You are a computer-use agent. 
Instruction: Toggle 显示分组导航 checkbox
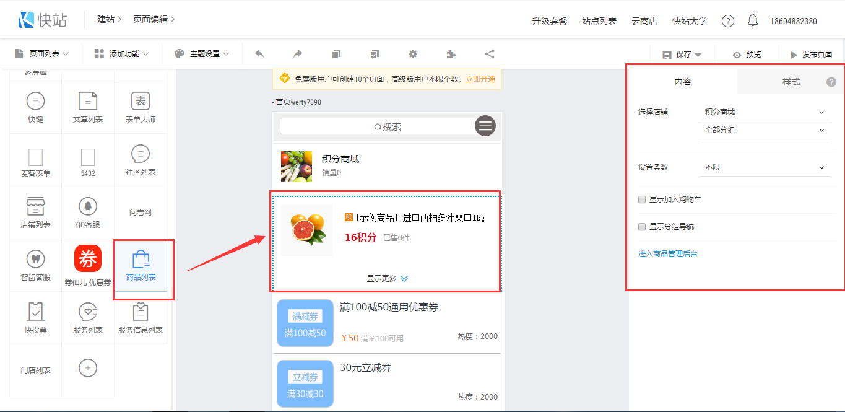click(643, 227)
